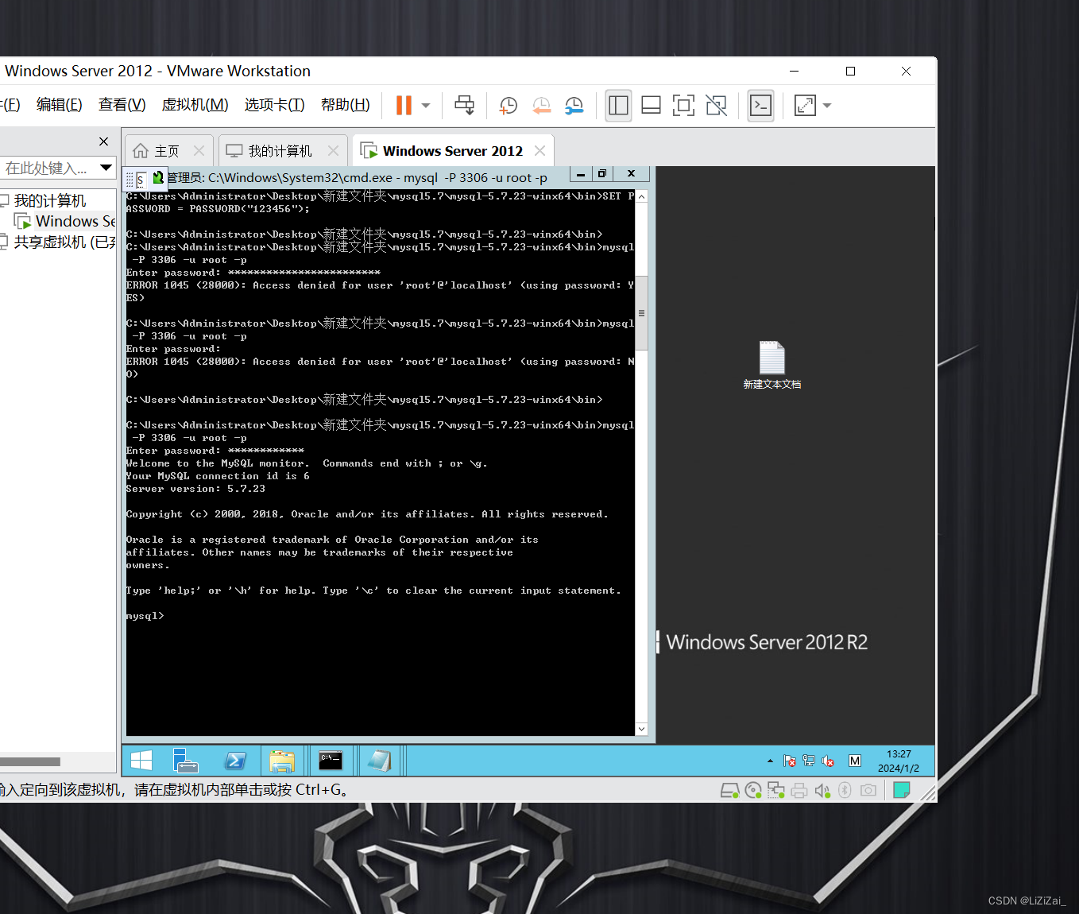Image resolution: width=1079 pixels, height=914 pixels.
Task: Revert to the previous snapshot
Action: [x=541, y=105]
